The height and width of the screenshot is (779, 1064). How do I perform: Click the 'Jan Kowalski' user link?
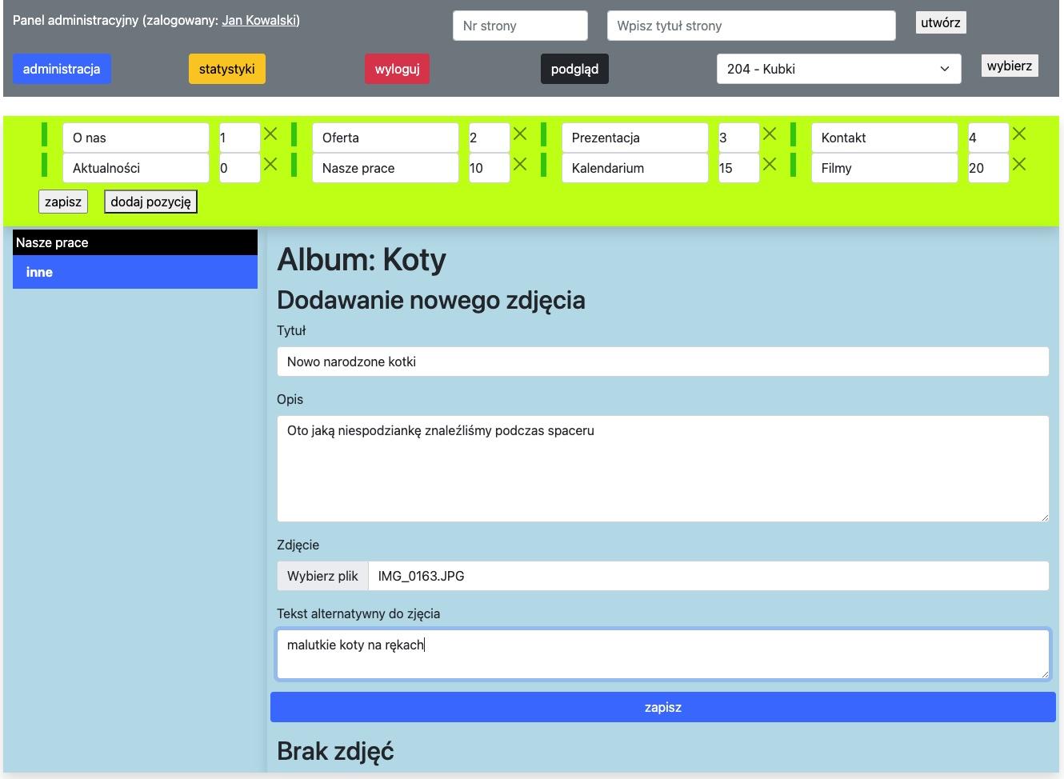tap(259, 20)
